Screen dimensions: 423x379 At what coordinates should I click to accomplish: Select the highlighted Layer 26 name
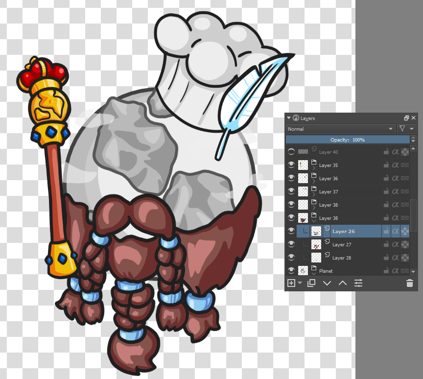tap(343, 231)
